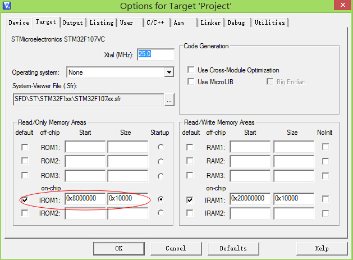Enable NoInit for IRAM2
353x260 pixels.
[326, 213]
